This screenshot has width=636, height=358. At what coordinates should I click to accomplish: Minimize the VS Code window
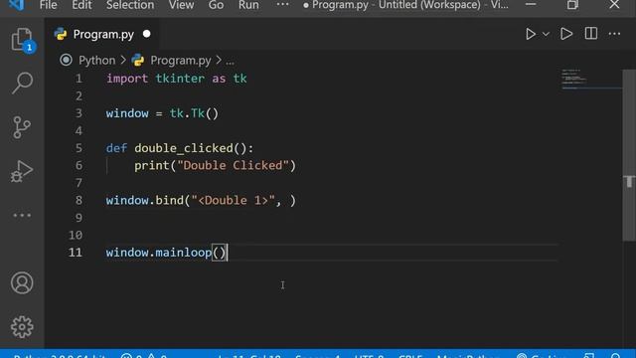[530, 5]
